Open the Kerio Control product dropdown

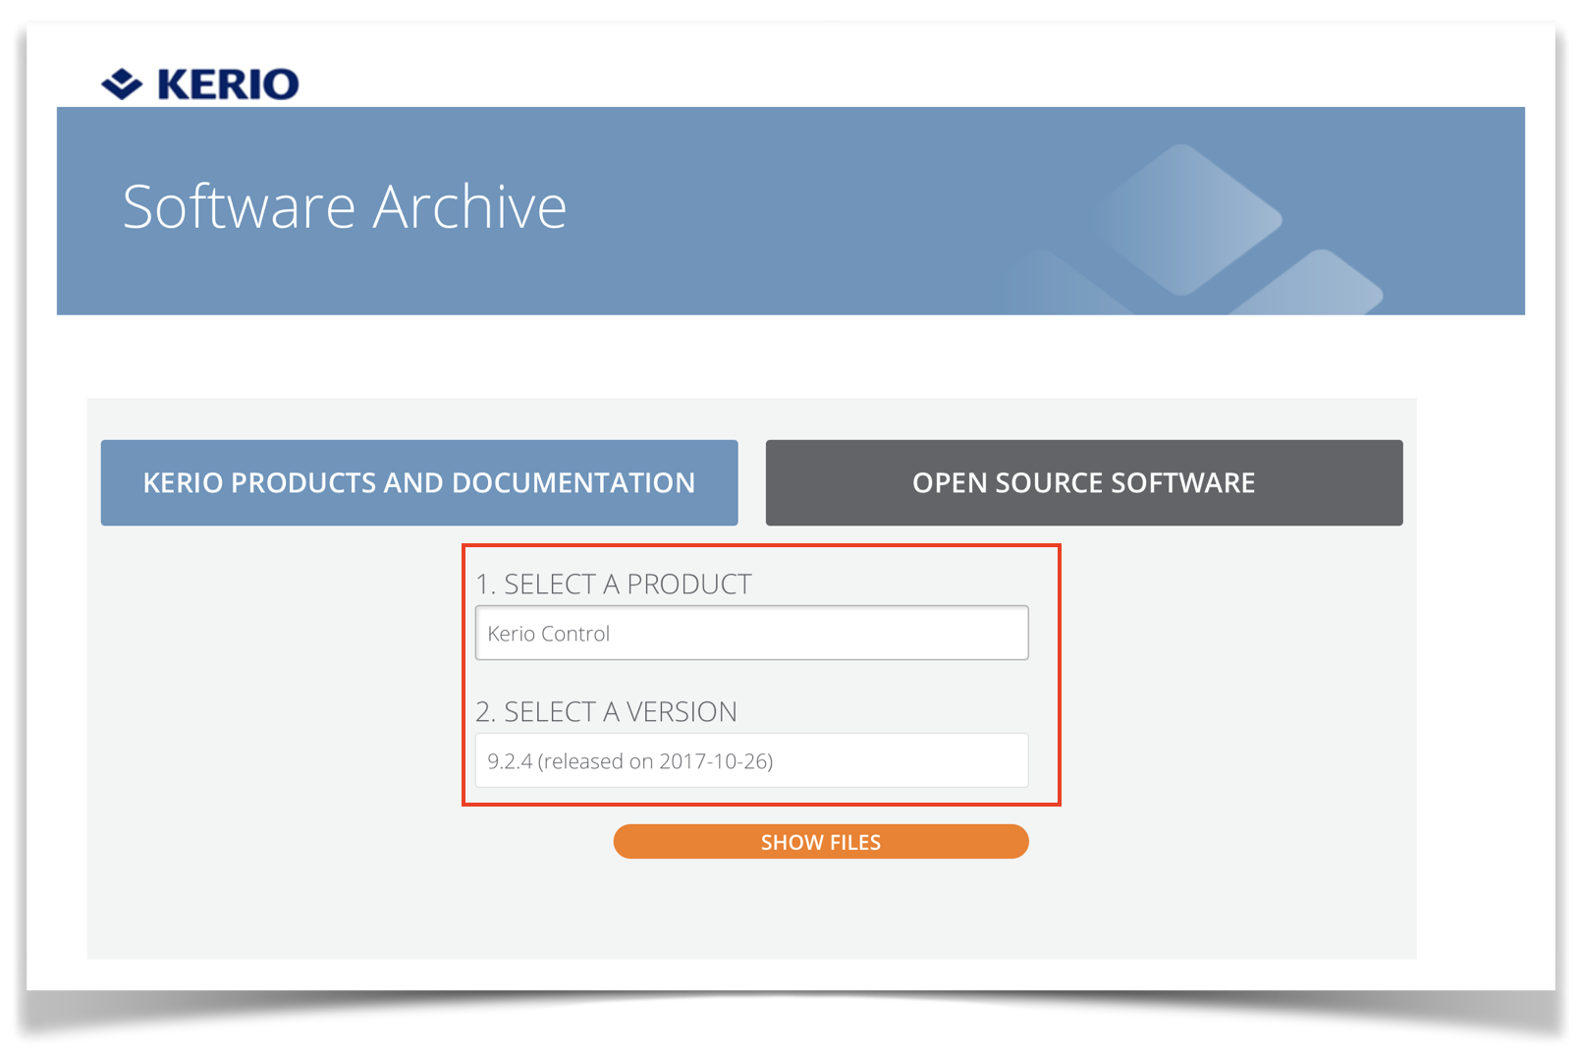752,633
